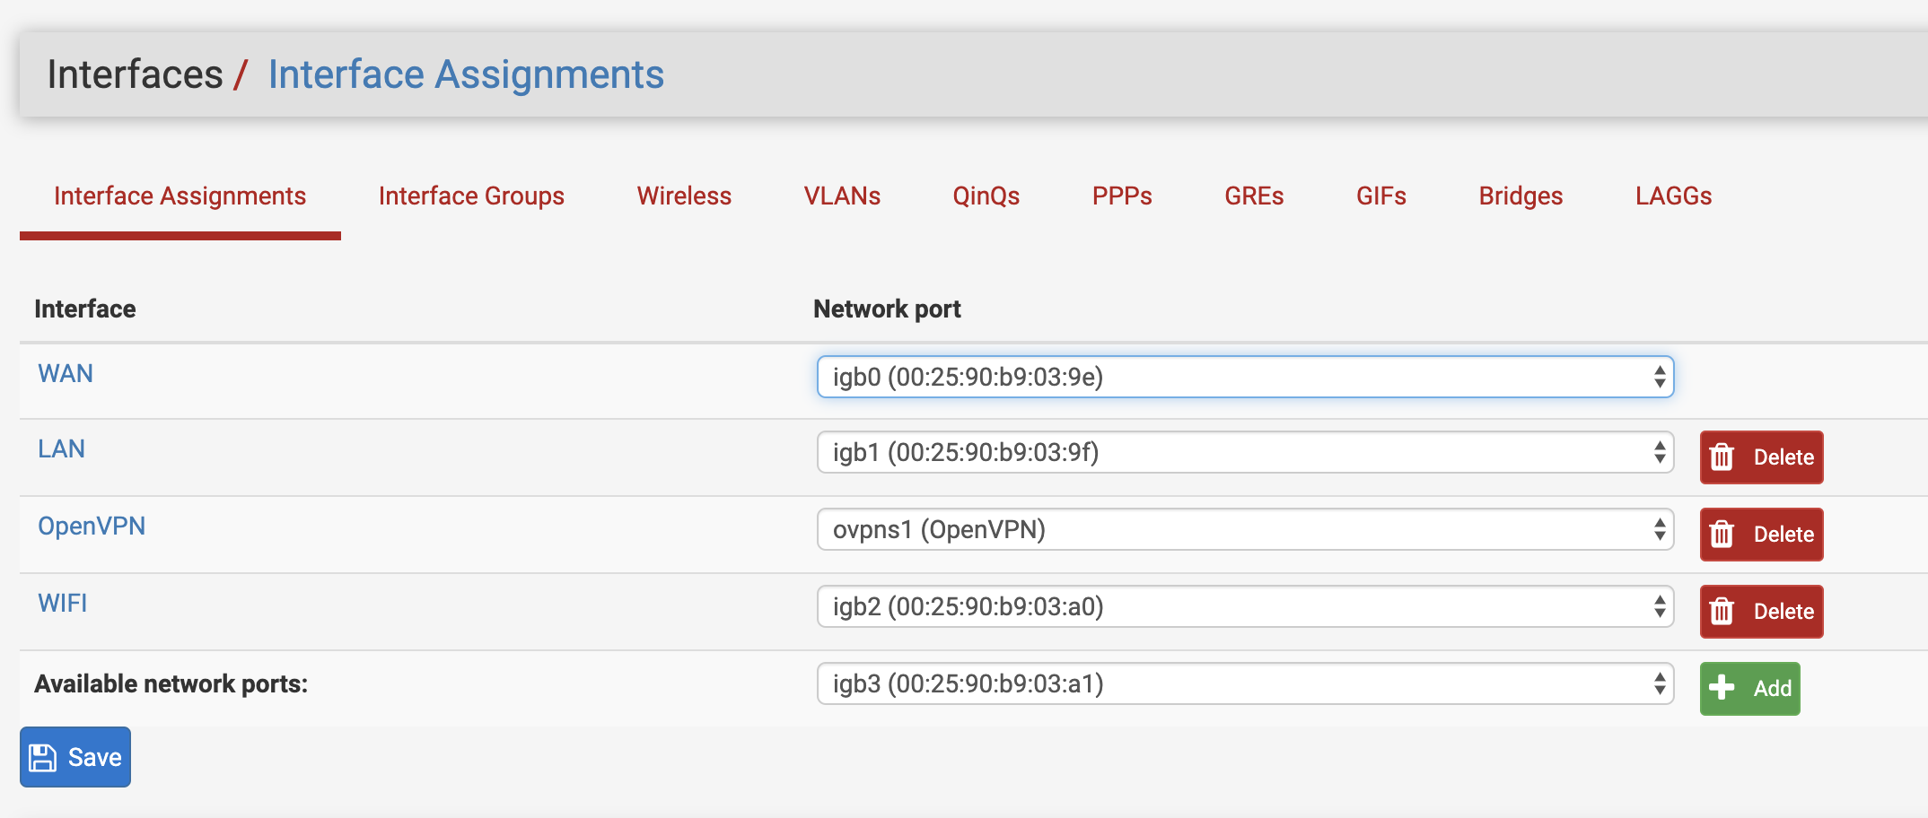
Task: Click the plus icon to add port
Action: point(1722,688)
